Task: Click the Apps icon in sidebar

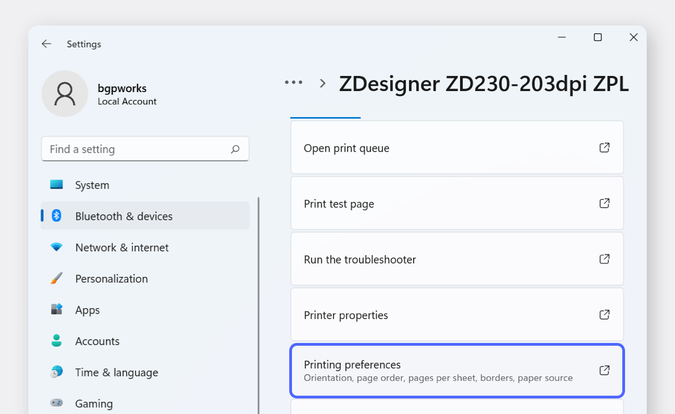Action: point(57,310)
